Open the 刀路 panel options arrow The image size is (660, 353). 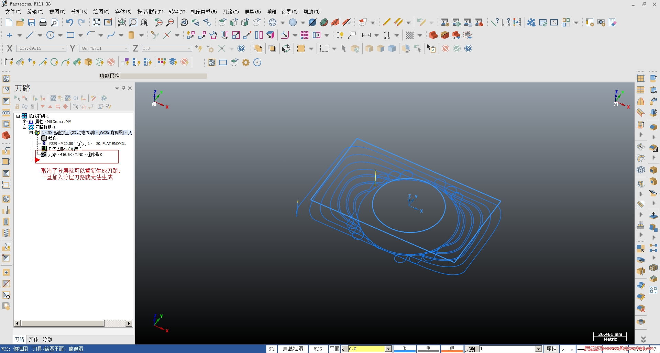(117, 88)
